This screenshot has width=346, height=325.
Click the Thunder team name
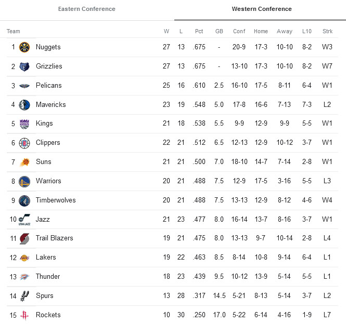point(48,276)
